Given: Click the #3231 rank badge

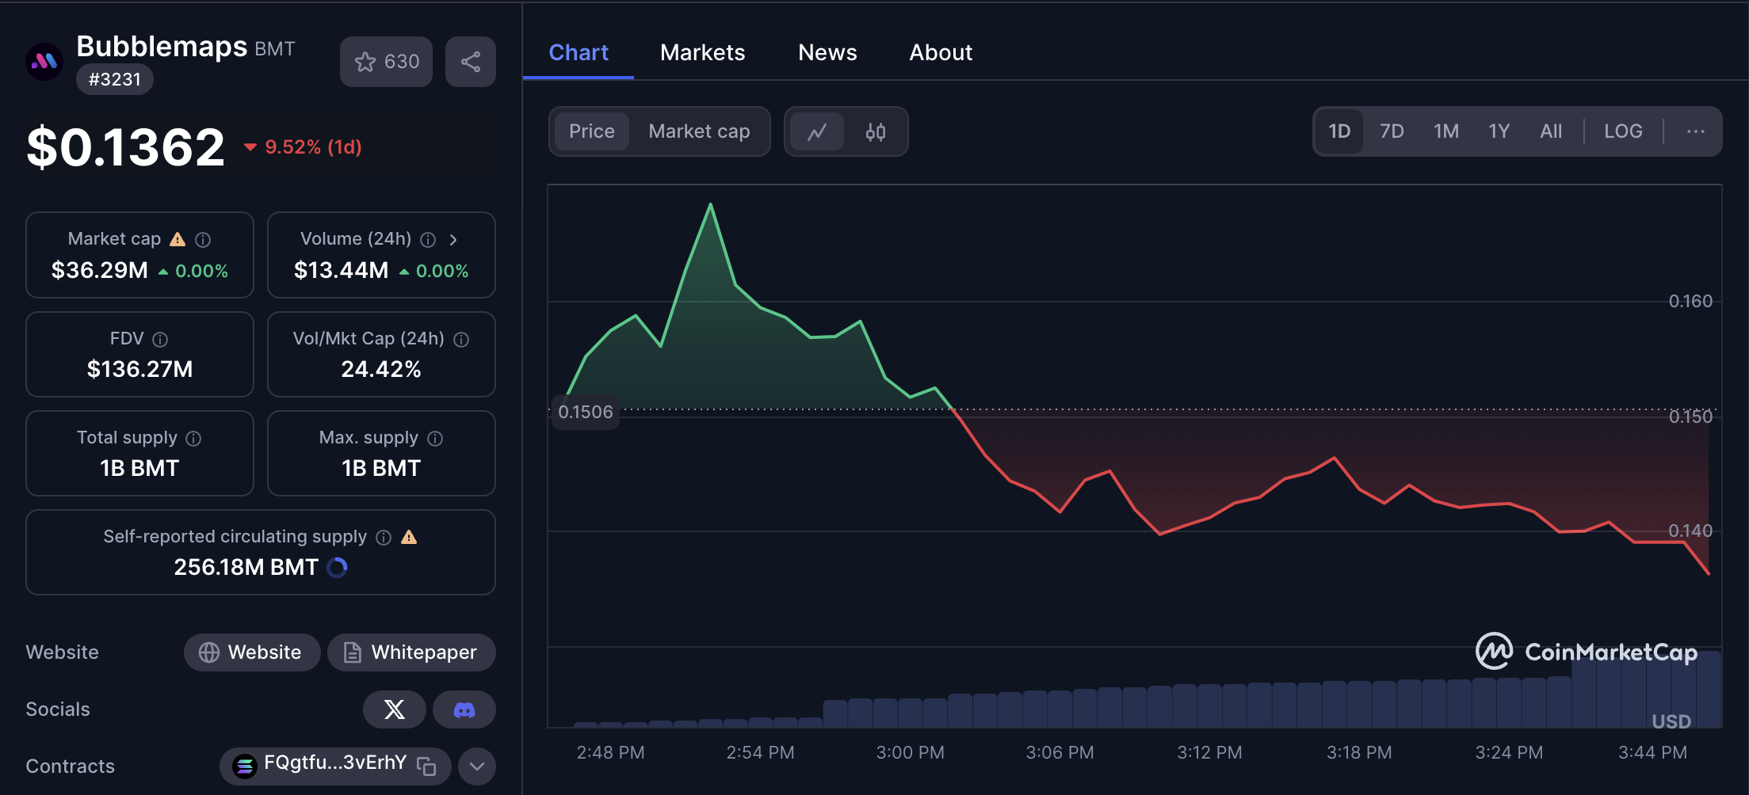Looking at the screenshot, I should click(115, 79).
